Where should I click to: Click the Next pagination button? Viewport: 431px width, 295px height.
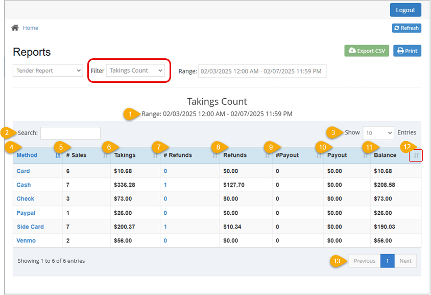click(x=405, y=261)
